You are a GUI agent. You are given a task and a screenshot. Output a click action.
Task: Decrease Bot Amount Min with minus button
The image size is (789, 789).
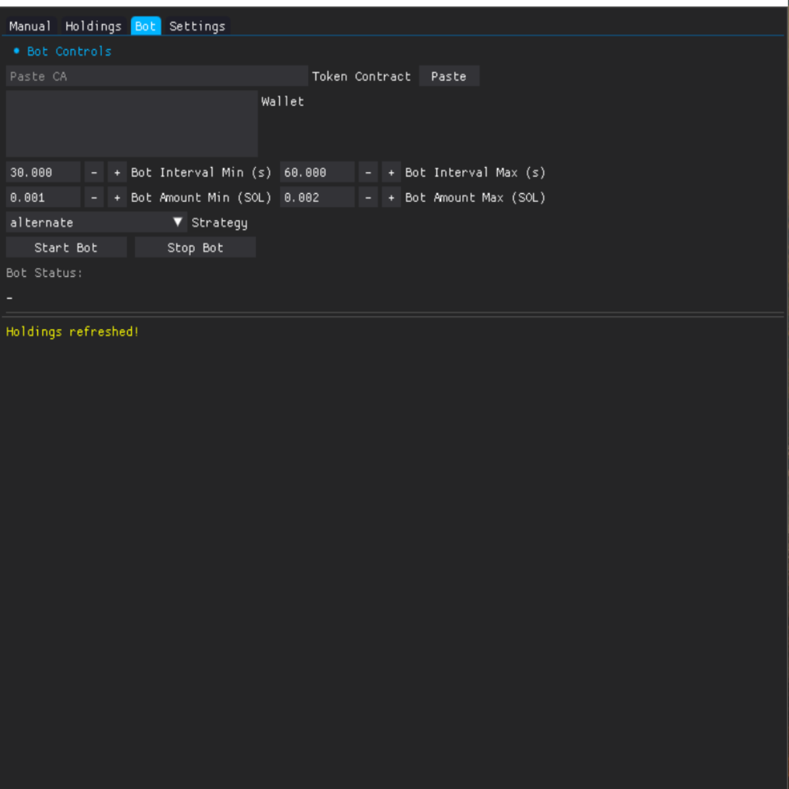(94, 197)
